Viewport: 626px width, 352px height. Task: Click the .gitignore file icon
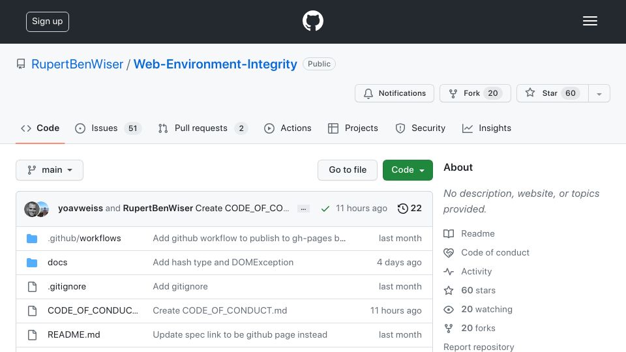click(x=32, y=287)
